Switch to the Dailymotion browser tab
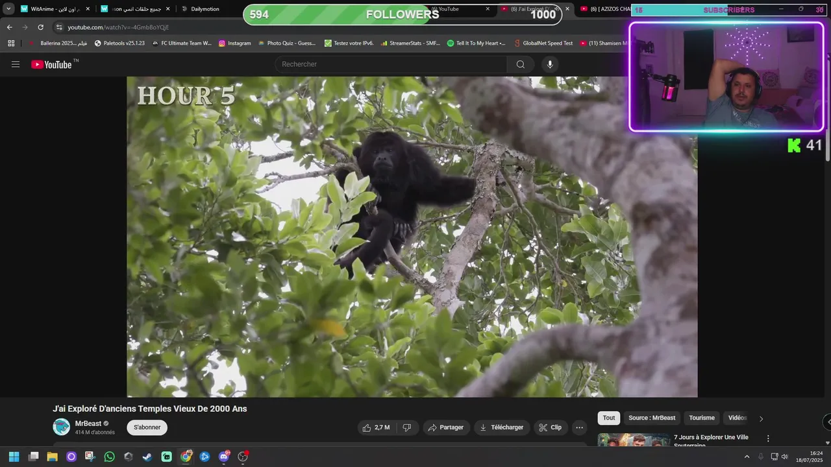Image resolution: width=831 pixels, height=467 pixels. pos(205,9)
